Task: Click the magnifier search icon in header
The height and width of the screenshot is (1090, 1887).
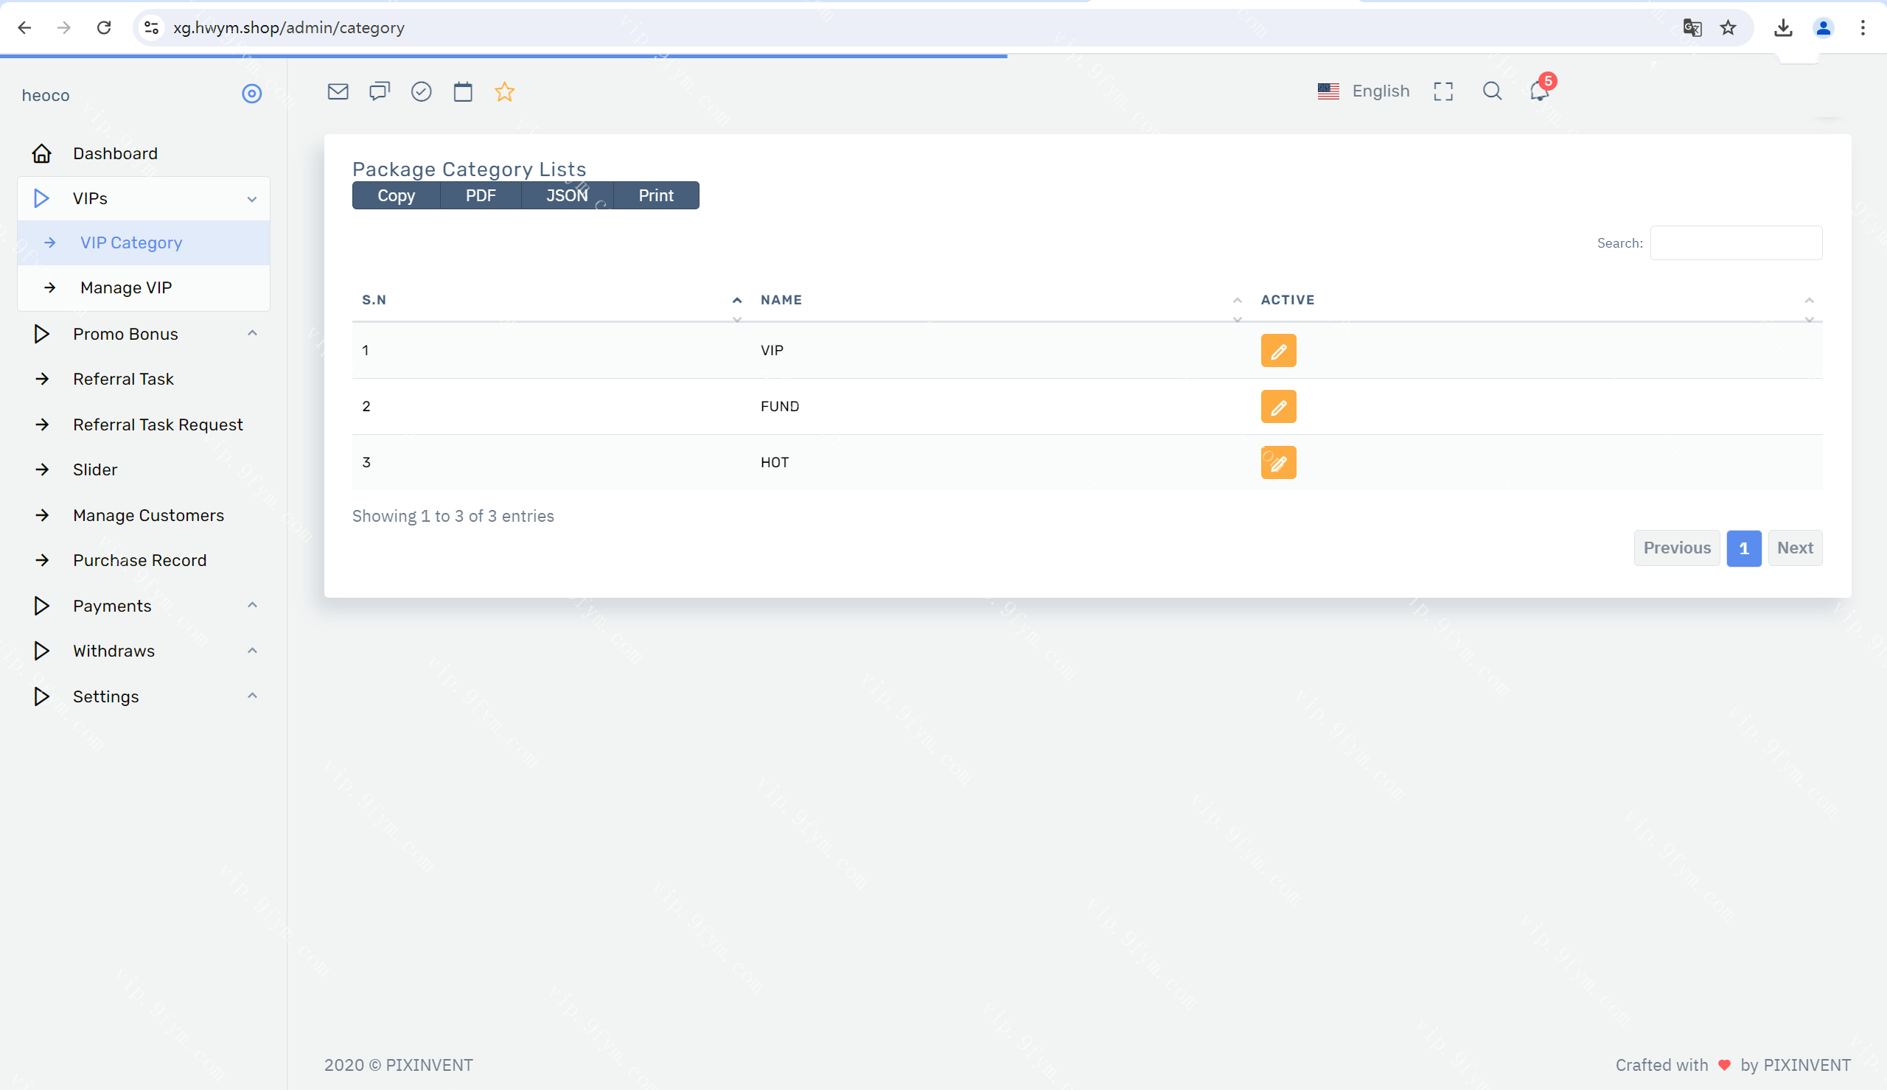Action: 1492,91
